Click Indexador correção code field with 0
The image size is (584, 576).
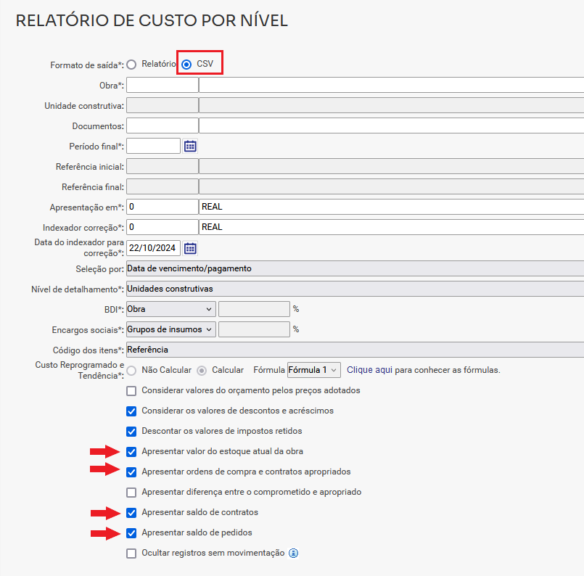coord(163,227)
